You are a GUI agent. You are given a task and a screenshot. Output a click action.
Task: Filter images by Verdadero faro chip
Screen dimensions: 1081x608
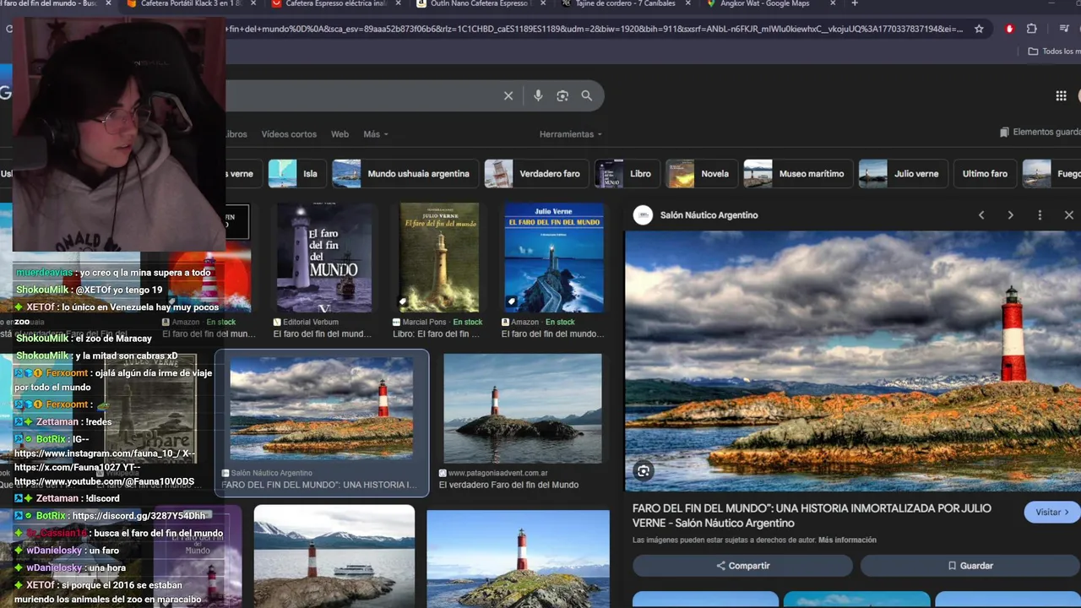(x=535, y=174)
